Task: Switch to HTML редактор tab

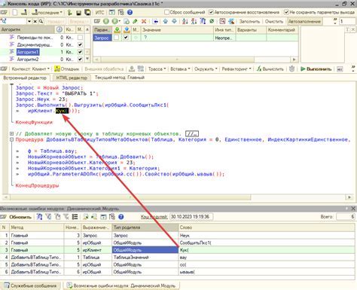Action: 72,78
